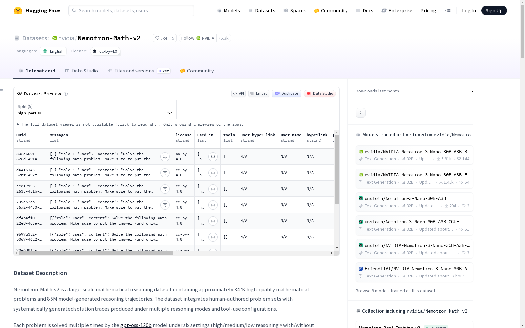
Task: Switch to the Dataset card tab
Action: coord(37,71)
